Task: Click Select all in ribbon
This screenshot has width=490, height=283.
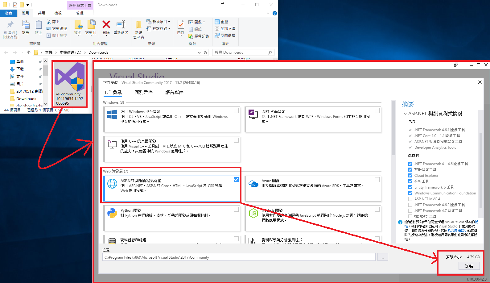Action: [x=221, y=22]
